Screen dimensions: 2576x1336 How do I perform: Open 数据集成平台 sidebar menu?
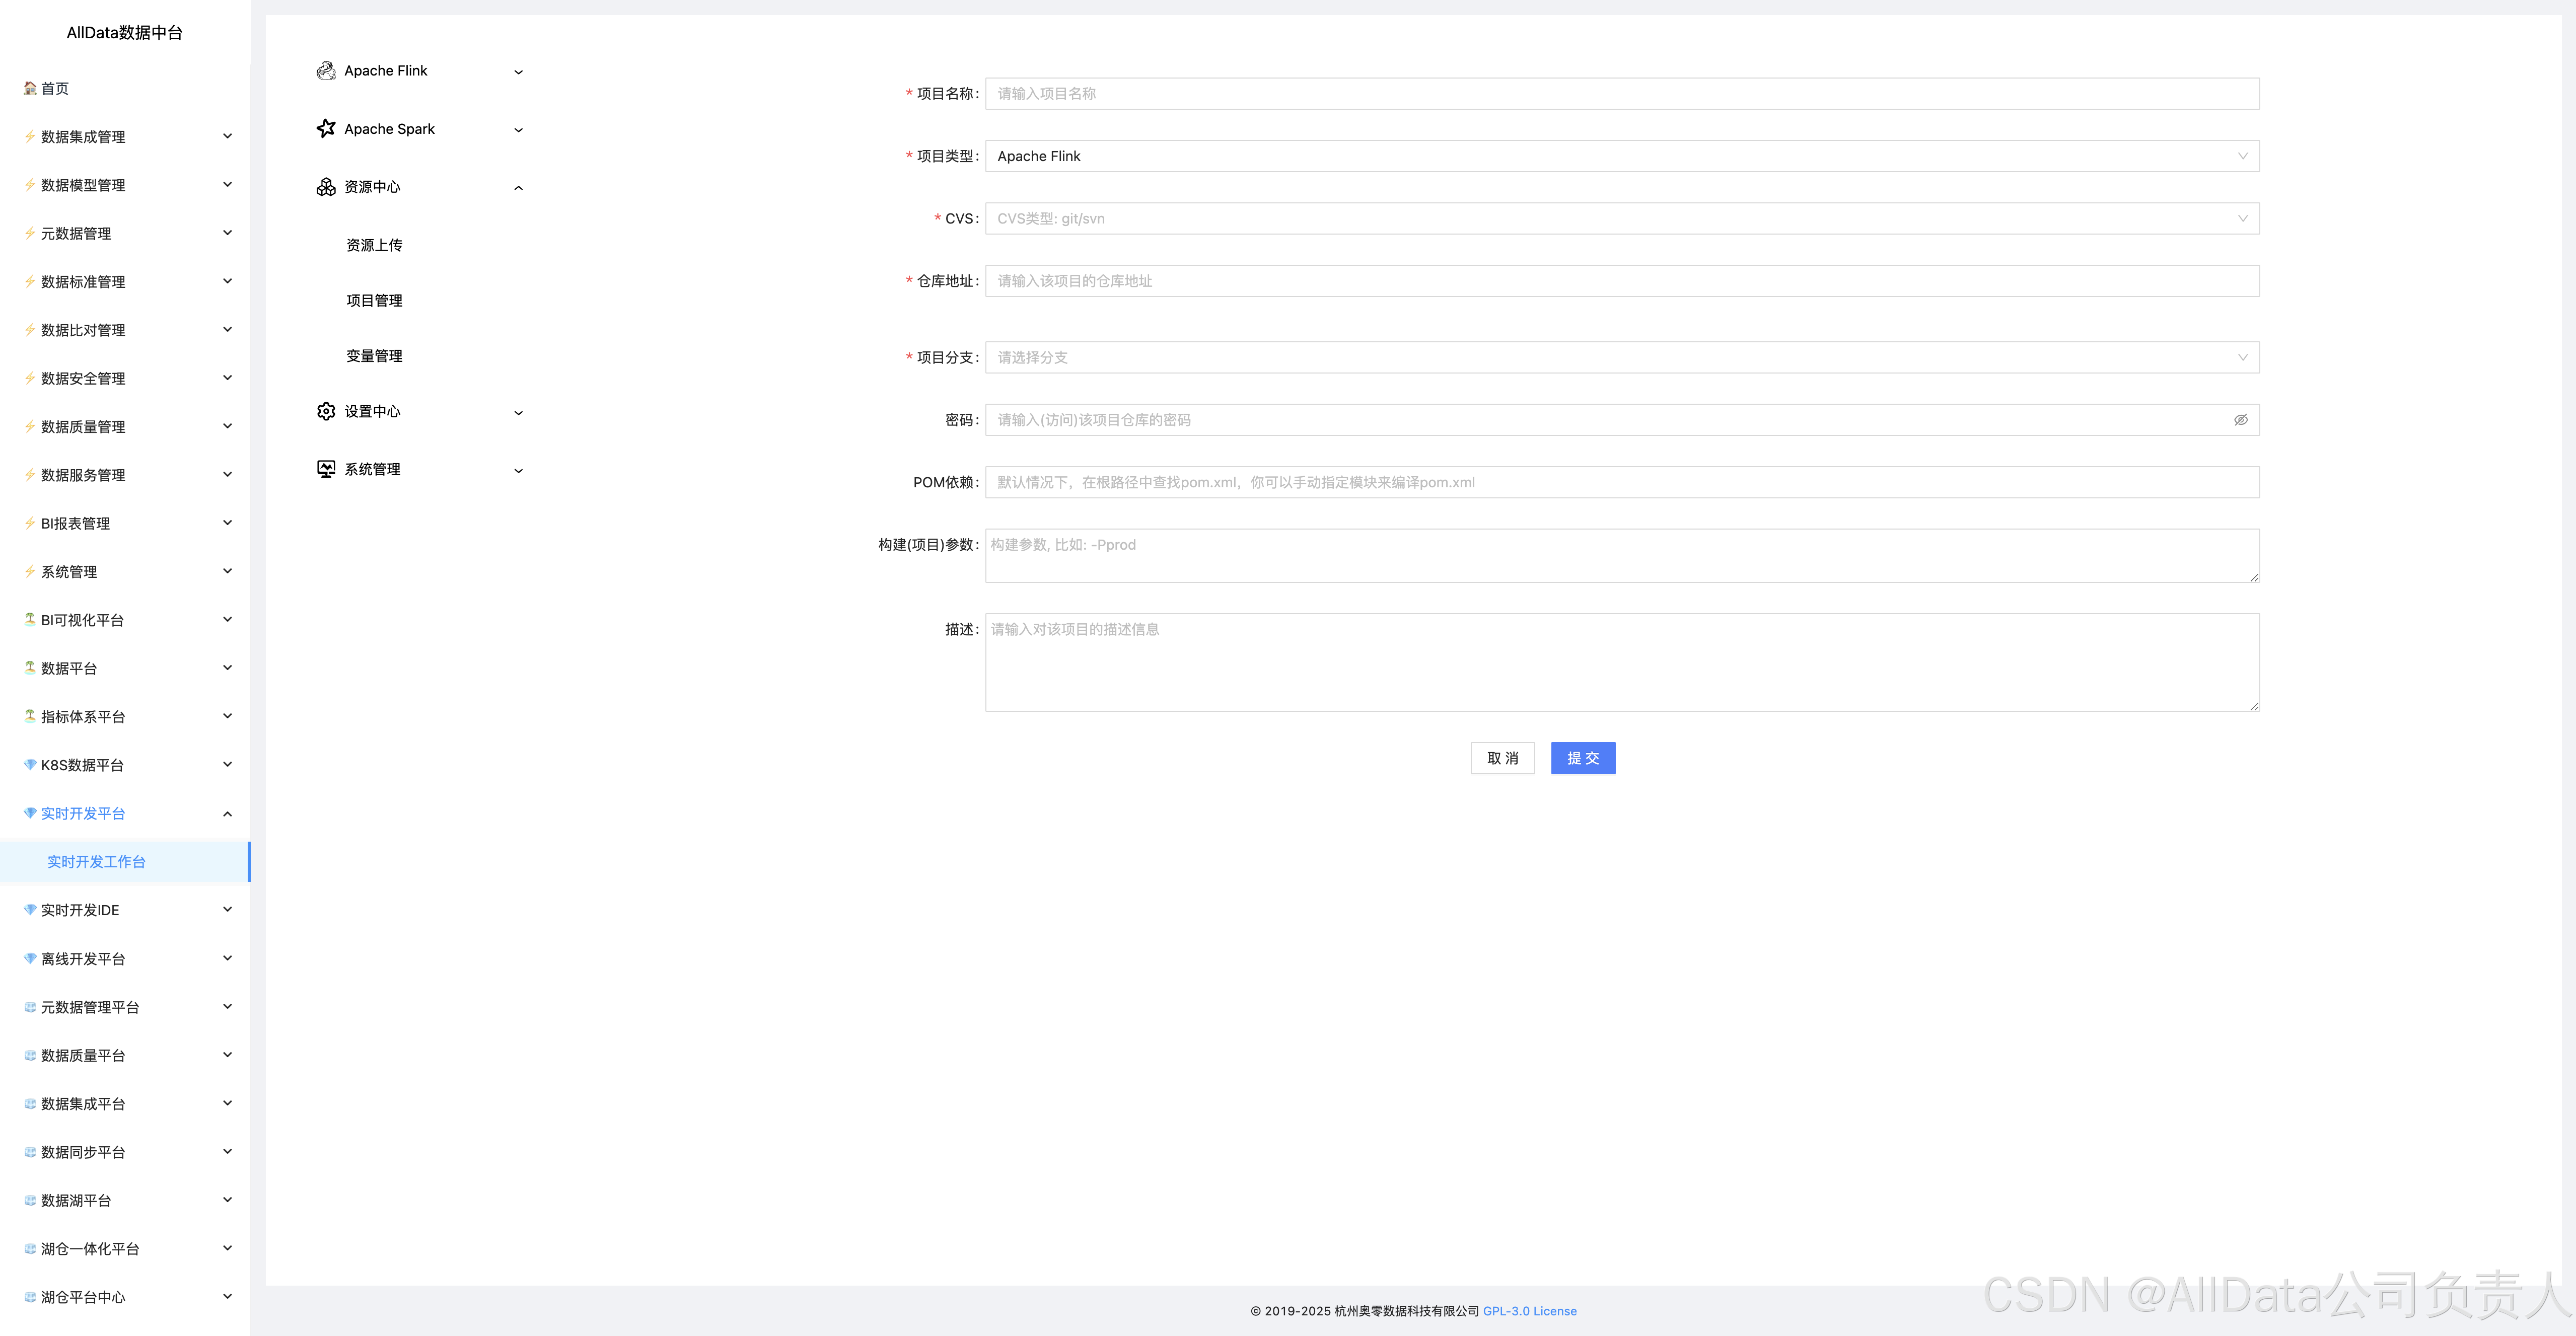(x=125, y=1104)
